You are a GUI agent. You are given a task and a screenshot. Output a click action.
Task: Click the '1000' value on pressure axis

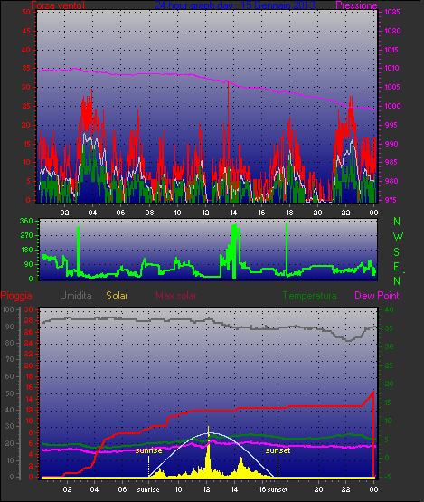click(x=392, y=106)
